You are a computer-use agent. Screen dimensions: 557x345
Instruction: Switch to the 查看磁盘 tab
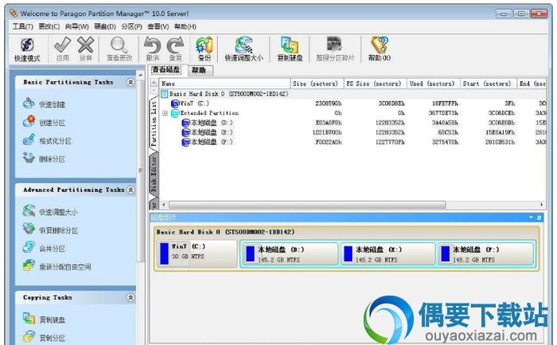point(166,69)
